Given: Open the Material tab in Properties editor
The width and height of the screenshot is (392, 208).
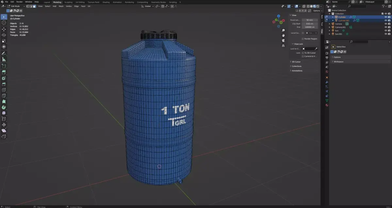Looking at the screenshot, I should click(327, 105).
